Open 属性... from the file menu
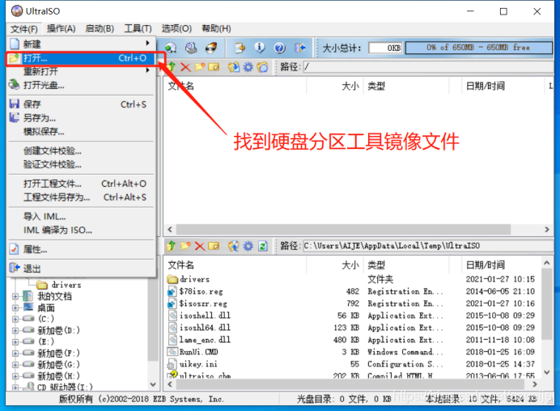Viewport: 560px width, 411px height. click(x=81, y=249)
